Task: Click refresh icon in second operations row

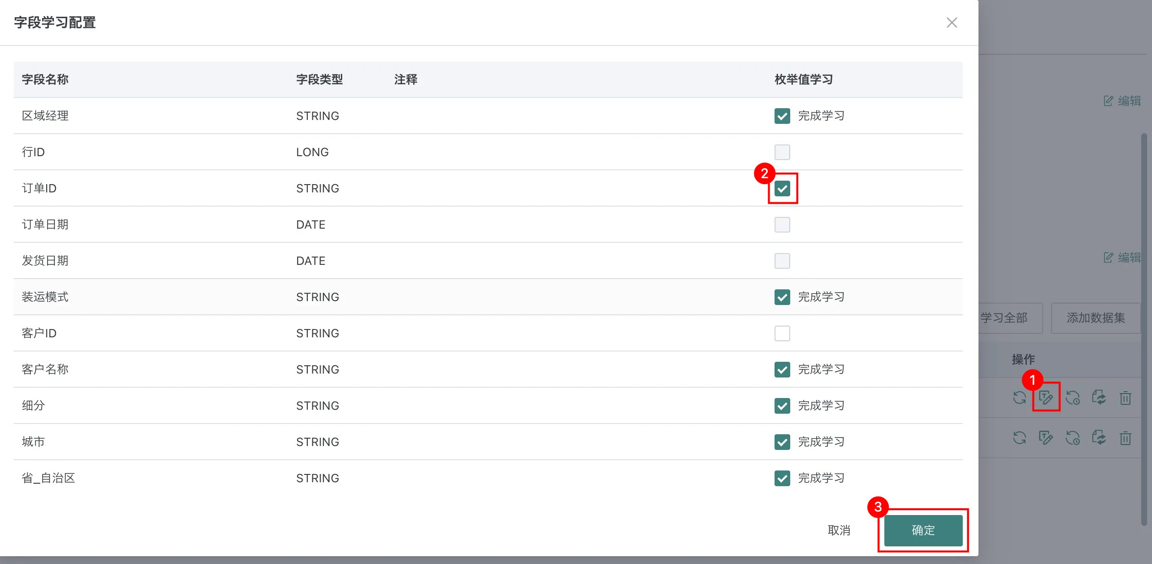Action: tap(1020, 438)
